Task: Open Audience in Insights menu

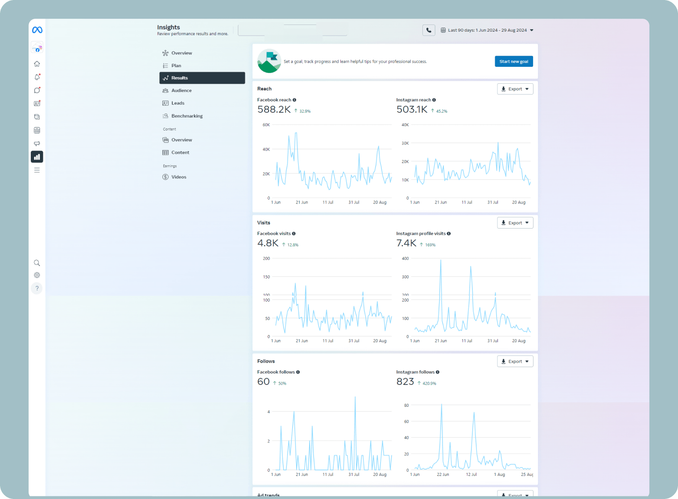Action: [202, 90]
